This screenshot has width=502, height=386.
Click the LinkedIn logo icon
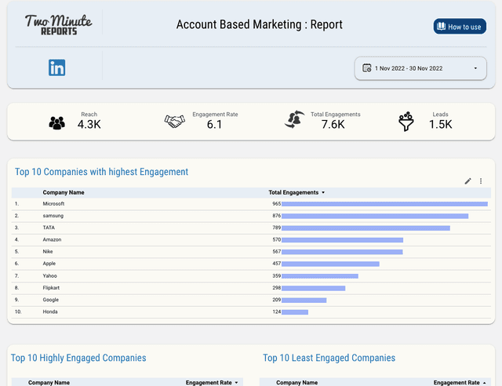coord(57,67)
